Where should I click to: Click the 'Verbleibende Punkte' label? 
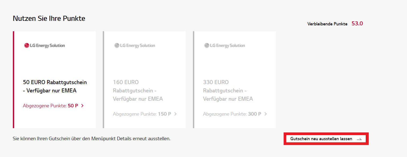[x=327, y=24]
